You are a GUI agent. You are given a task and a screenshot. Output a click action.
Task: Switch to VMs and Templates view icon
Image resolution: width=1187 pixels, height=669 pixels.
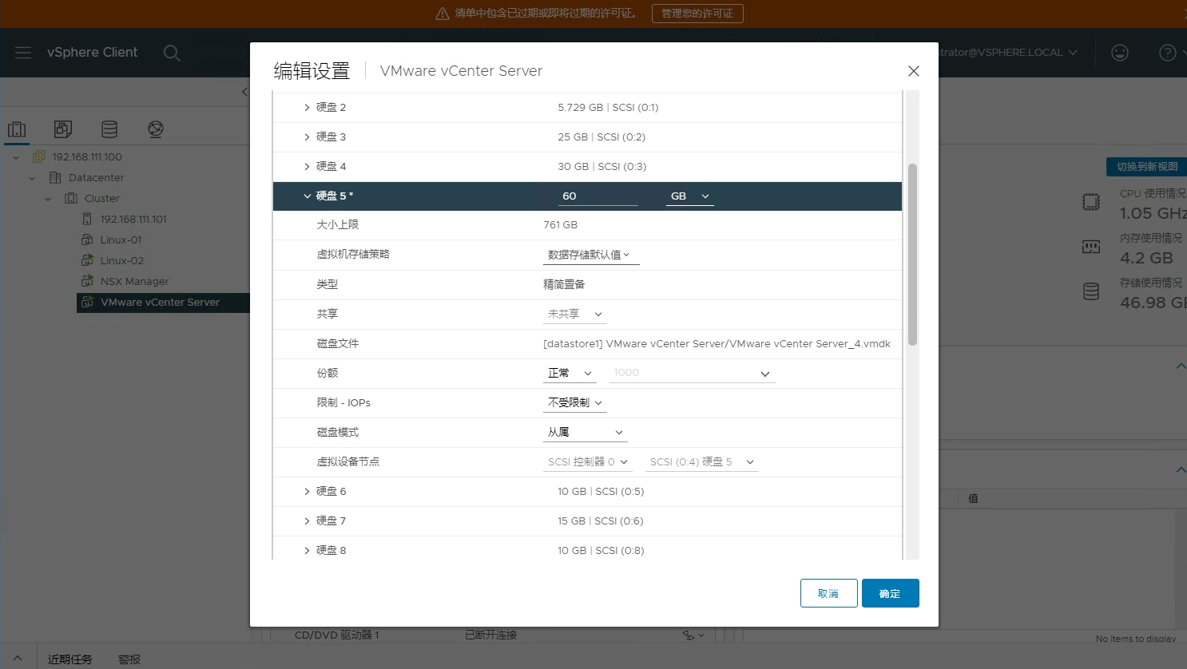pos(63,129)
